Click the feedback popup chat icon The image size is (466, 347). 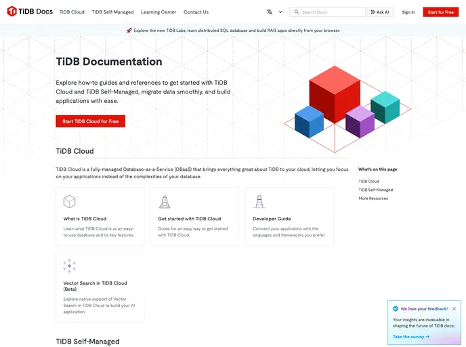coord(396,308)
